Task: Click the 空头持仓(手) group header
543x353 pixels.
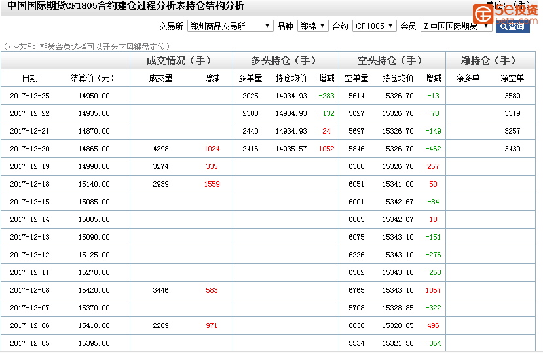Action: point(392,61)
